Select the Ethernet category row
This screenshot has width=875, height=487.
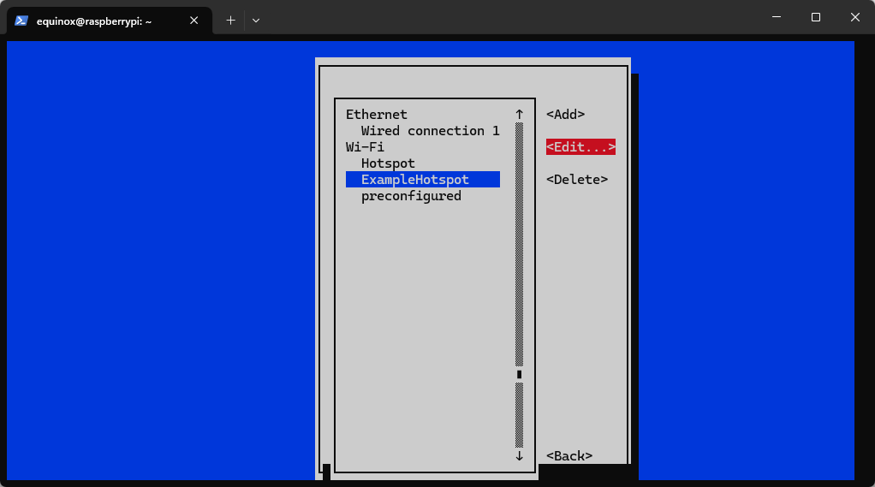coord(377,115)
